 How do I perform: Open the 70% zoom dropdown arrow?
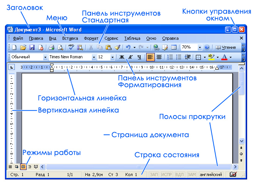tap(200, 48)
